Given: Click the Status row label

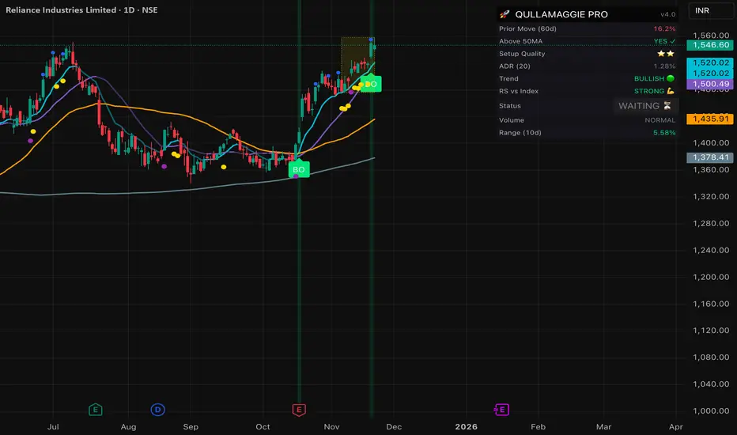Looking at the screenshot, I should click(x=510, y=106).
